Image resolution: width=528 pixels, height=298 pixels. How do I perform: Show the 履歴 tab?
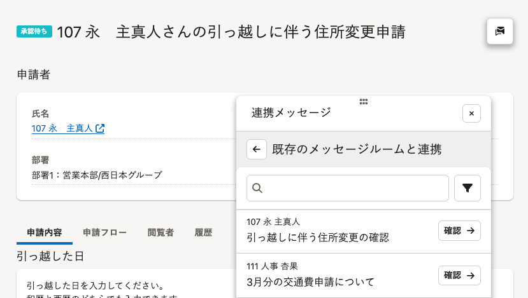[203, 233]
